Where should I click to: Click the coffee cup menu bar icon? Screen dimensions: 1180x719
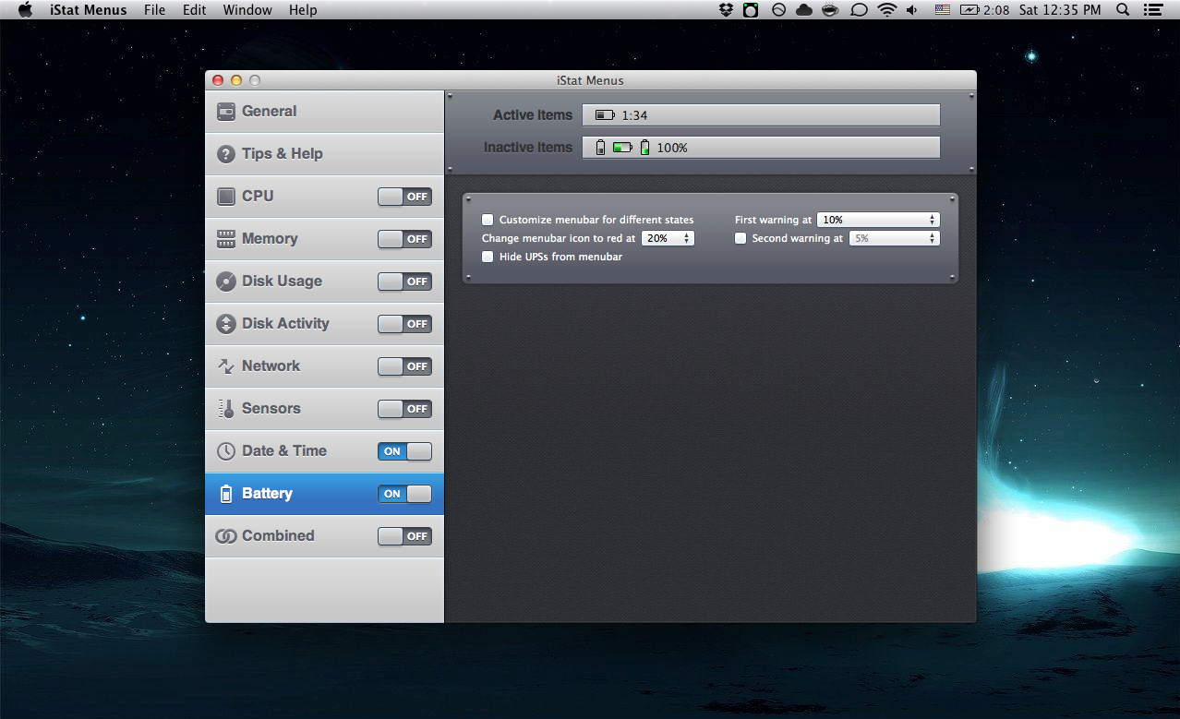pos(830,10)
